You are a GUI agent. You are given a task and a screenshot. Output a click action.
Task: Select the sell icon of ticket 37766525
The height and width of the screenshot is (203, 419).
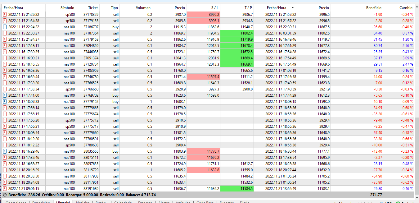tap(5, 83)
